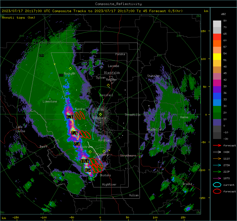Select the white 04DK track arrow
Image resolution: width=237 pixels, height=221 pixels.
217,152
